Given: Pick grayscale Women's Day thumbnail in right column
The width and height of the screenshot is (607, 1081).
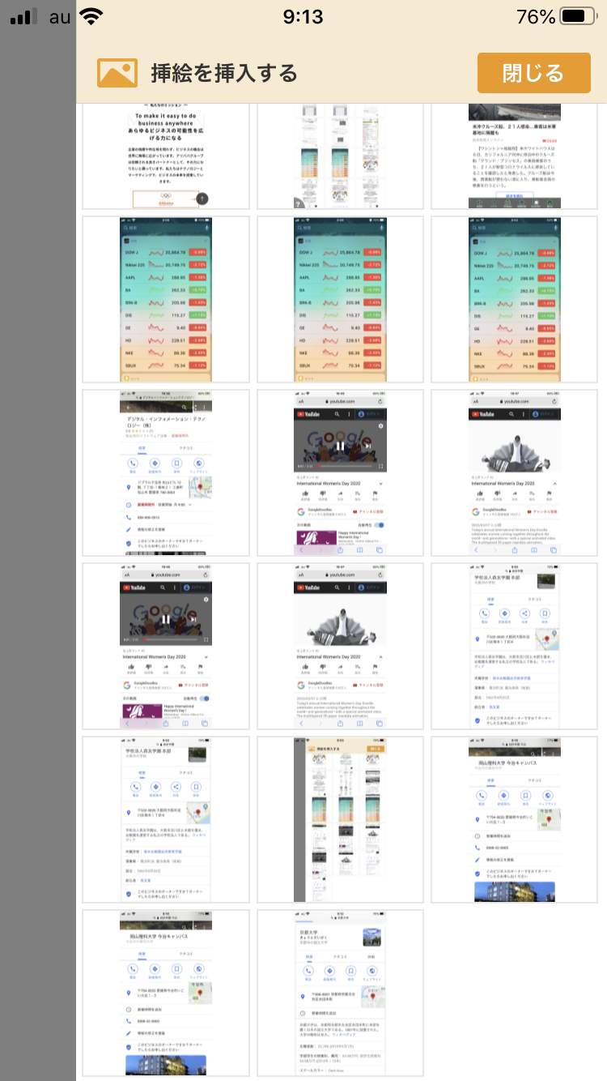Looking at the screenshot, I should (514, 472).
